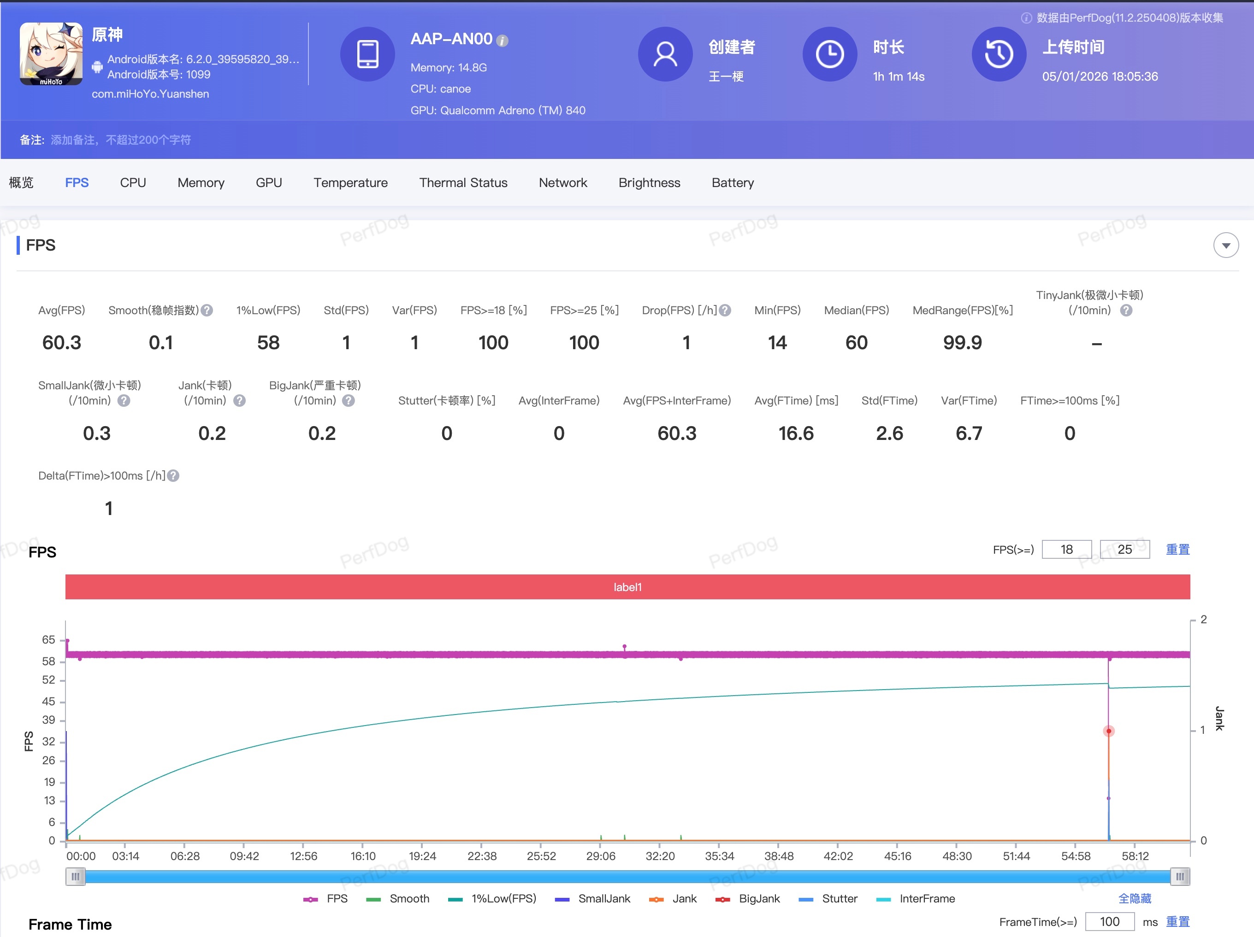The width and height of the screenshot is (1254, 937).
Task: Click the red label1 bar above chart
Action: pos(627,587)
